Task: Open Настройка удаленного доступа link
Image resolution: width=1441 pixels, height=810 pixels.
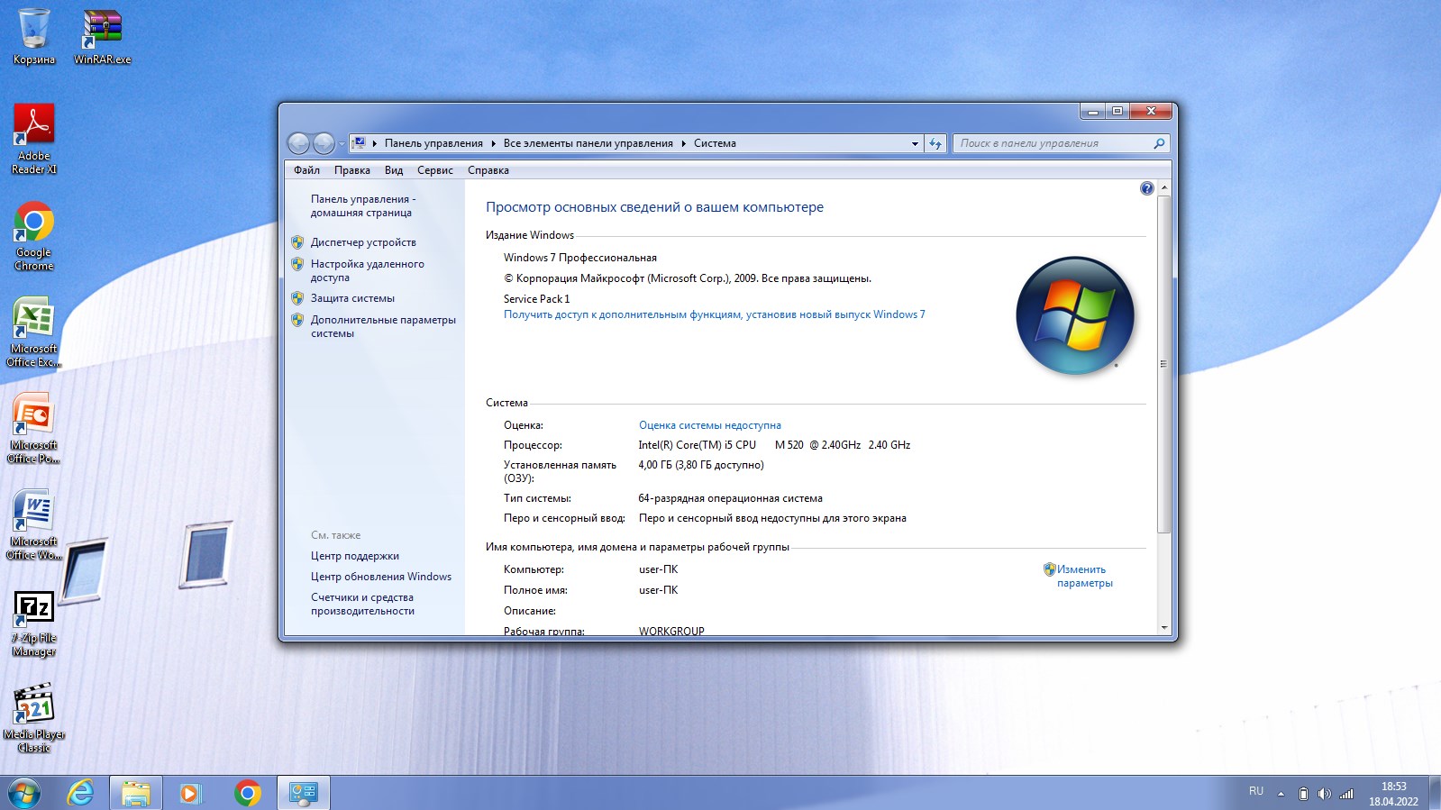Action: (367, 270)
